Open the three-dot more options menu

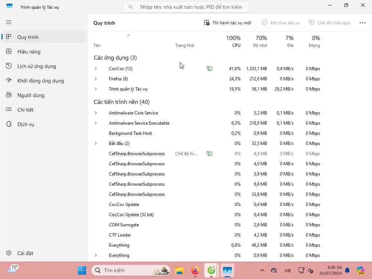pyautogui.click(x=362, y=23)
